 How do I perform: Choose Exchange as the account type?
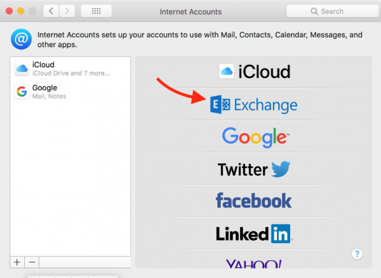(x=253, y=104)
